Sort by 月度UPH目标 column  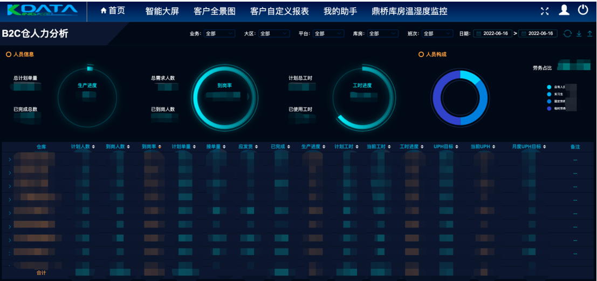pos(529,146)
